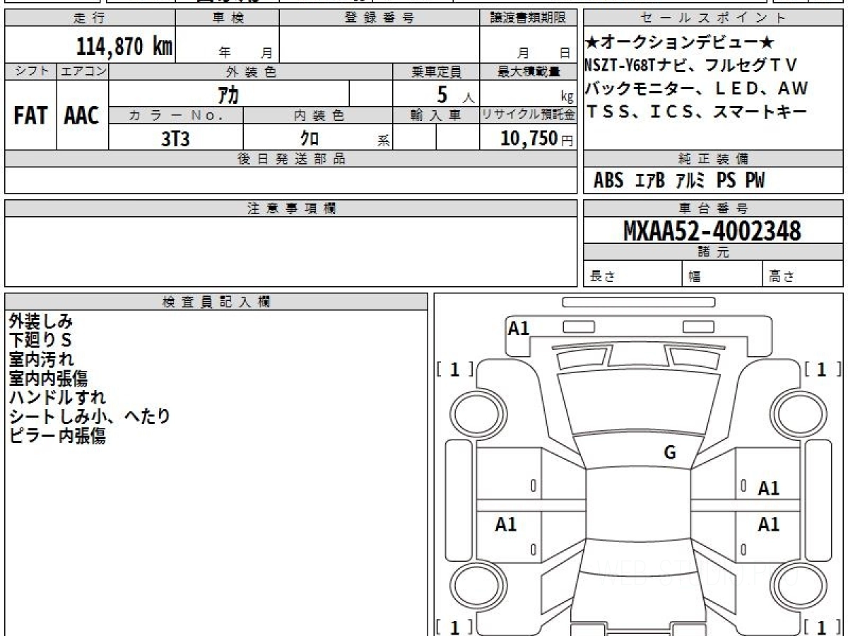The width and height of the screenshot is (848, 636).
Task: Click the inspector note 室内内張傷
Action: coord(48,379)
